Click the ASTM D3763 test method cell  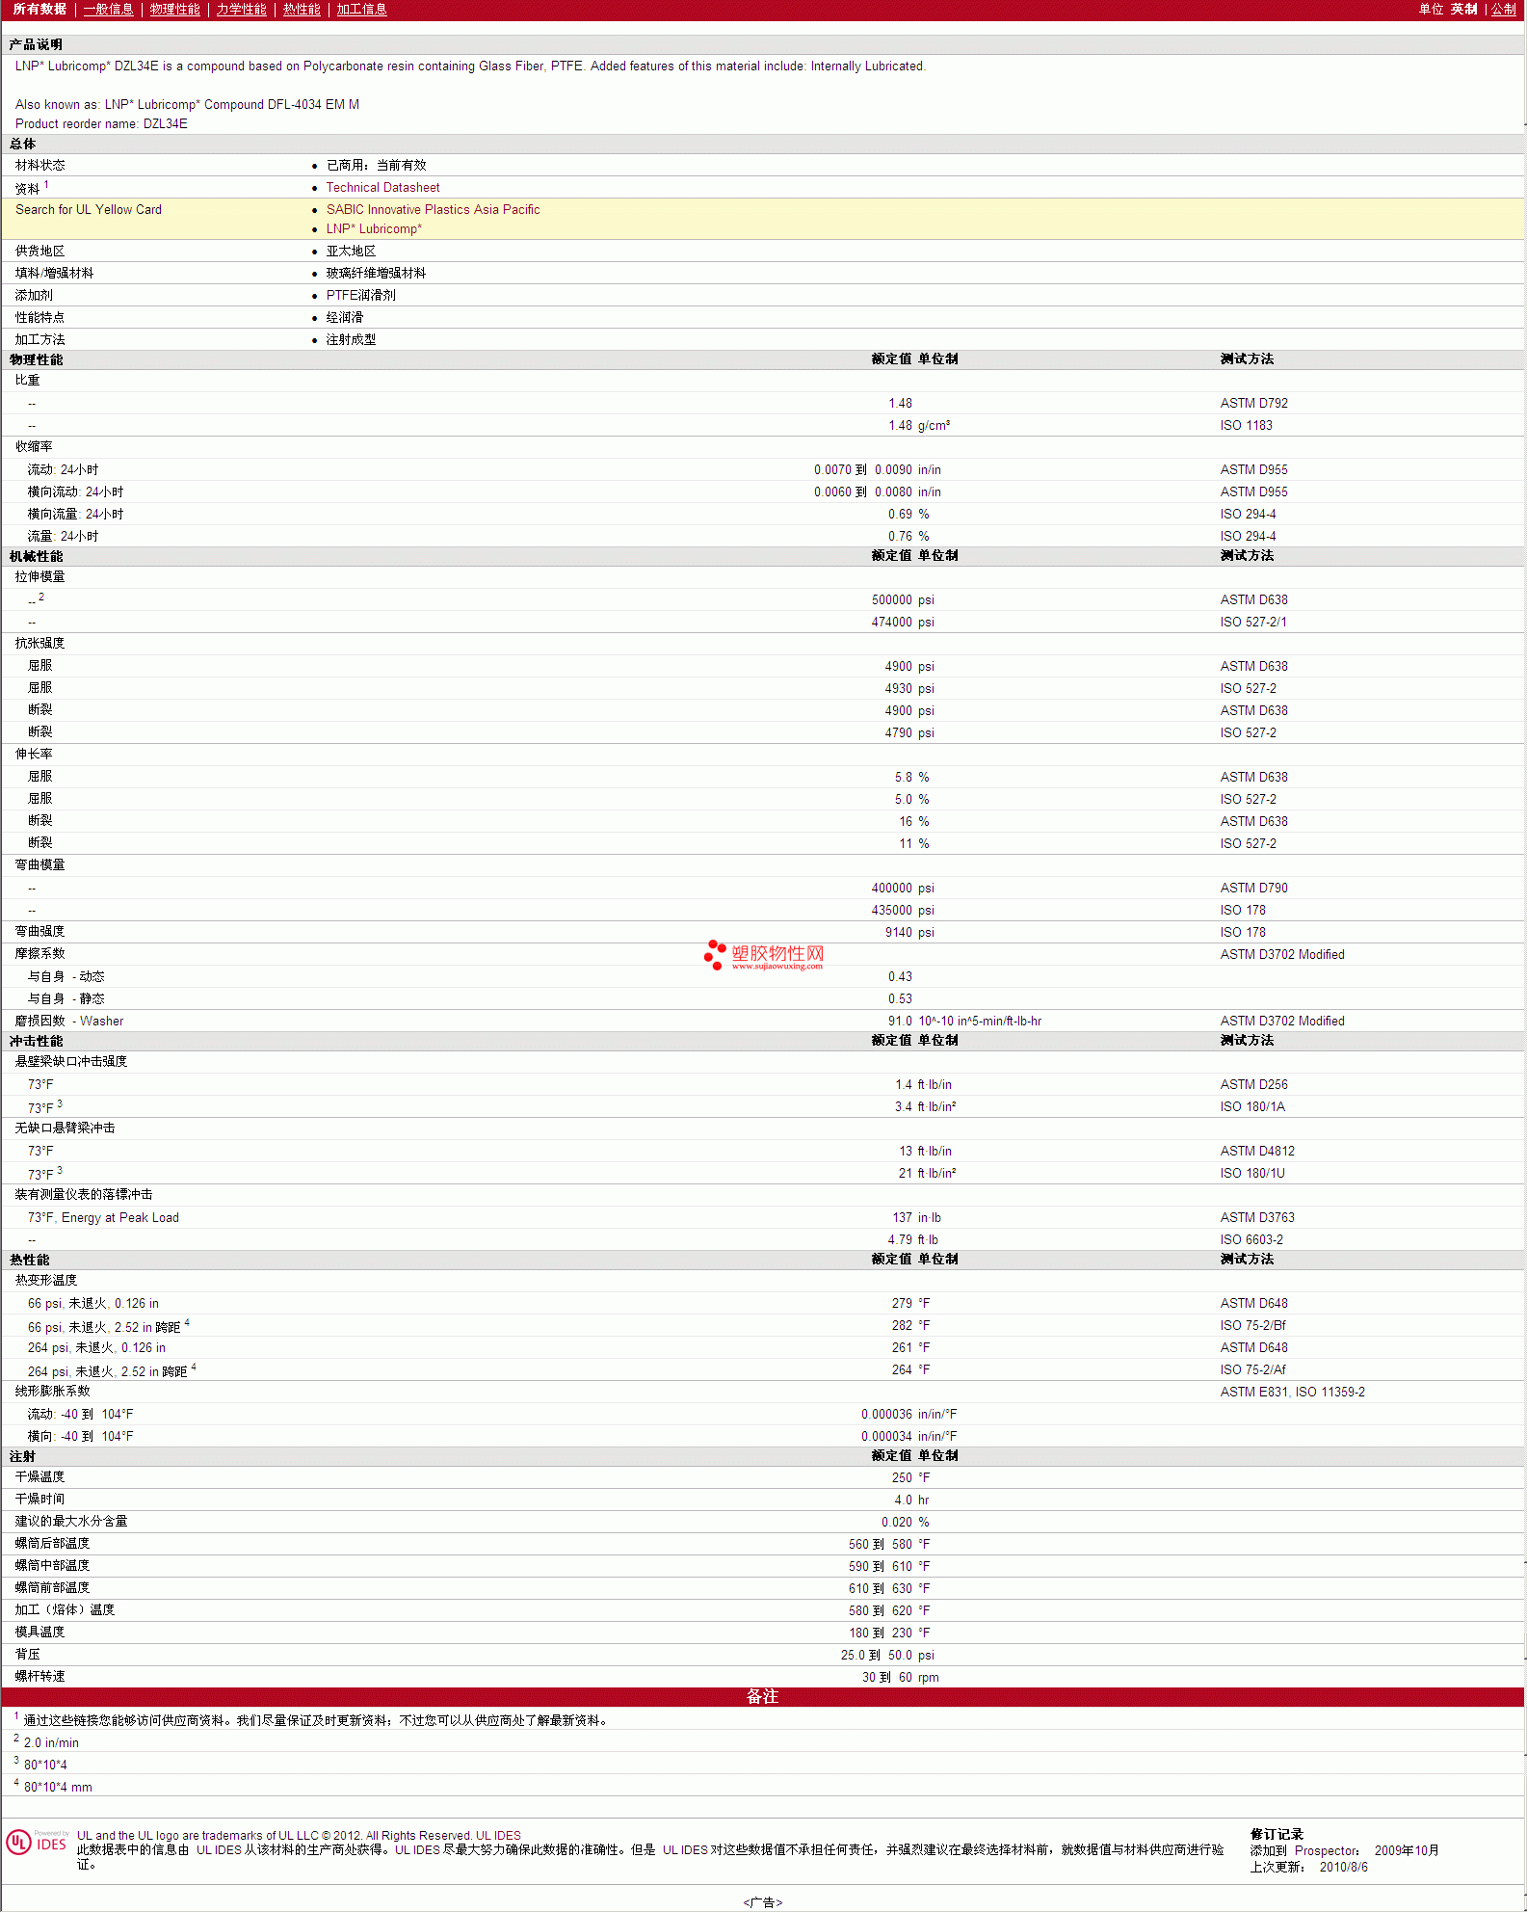tap(1257, 1218)
